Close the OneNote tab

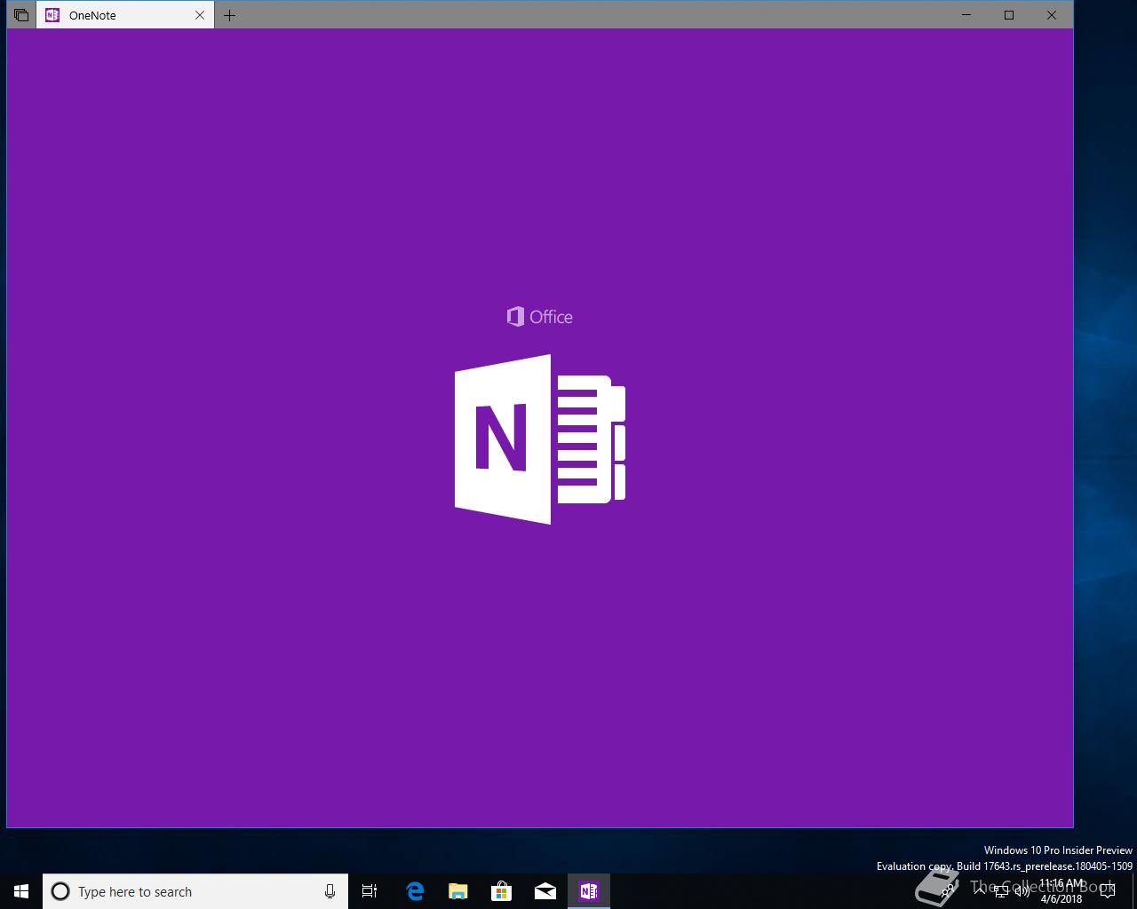pos(200,15)
